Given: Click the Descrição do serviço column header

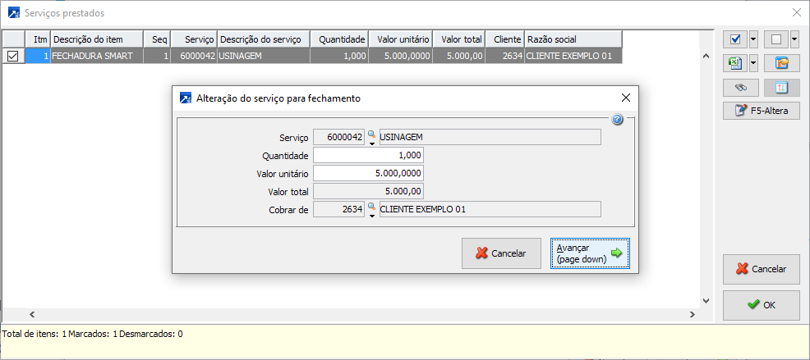Looking at the screenshot, I should (x=264, y=39).
